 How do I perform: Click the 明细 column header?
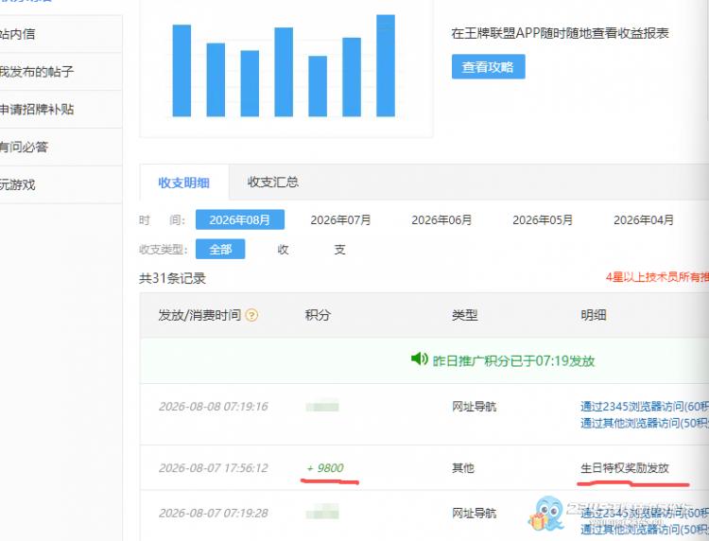pos(594,315)
